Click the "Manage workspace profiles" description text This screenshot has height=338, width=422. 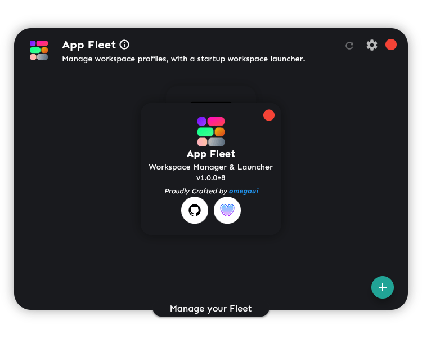point(183,59)
